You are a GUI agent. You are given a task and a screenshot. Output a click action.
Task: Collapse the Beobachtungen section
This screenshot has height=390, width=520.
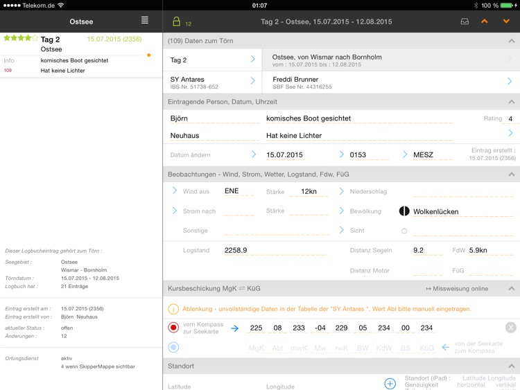[x=512, y=175]
